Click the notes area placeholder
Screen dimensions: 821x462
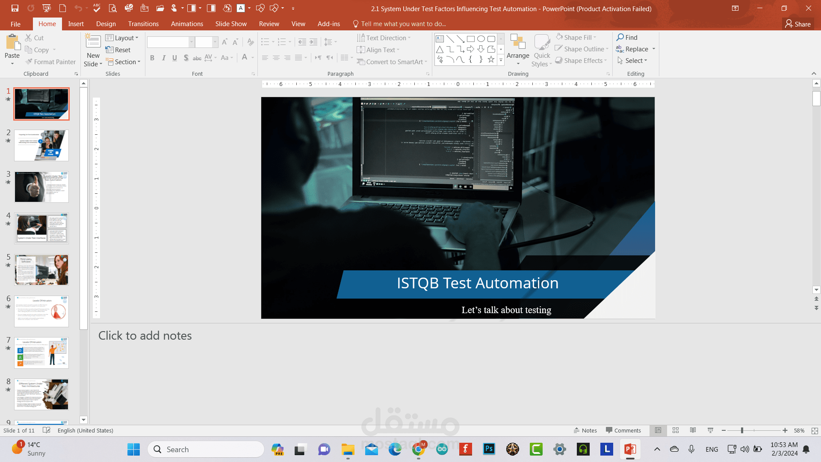pyautogui.click(x=145, y=335)
